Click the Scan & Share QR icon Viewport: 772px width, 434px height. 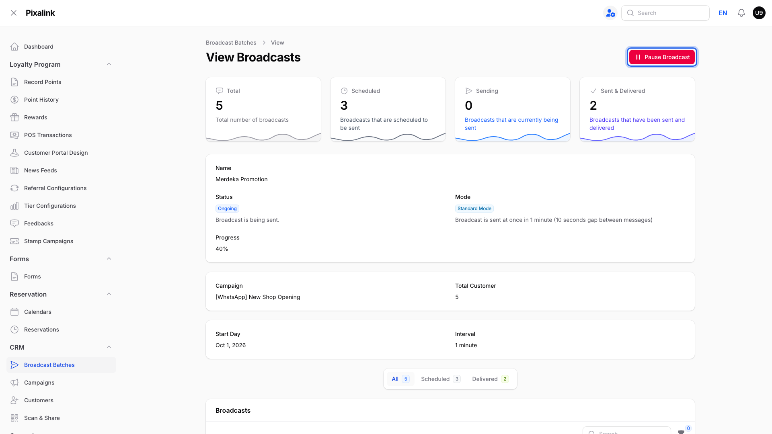pyautogui.click(x=14, y=418)
